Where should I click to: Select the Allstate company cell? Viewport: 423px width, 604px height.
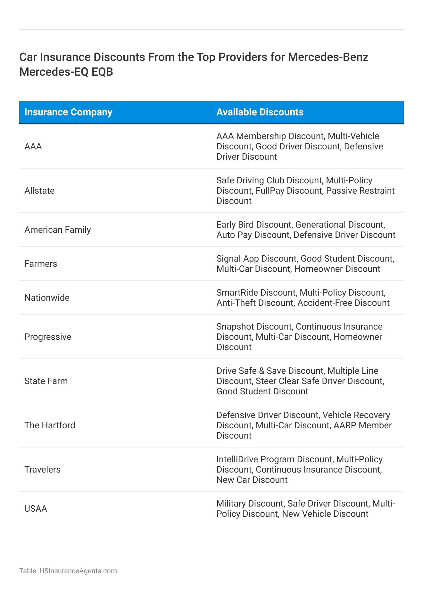39,191
